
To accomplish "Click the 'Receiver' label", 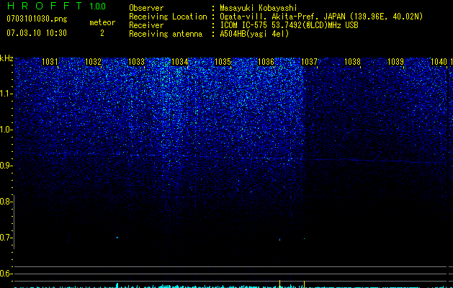I will click(146, 25).
